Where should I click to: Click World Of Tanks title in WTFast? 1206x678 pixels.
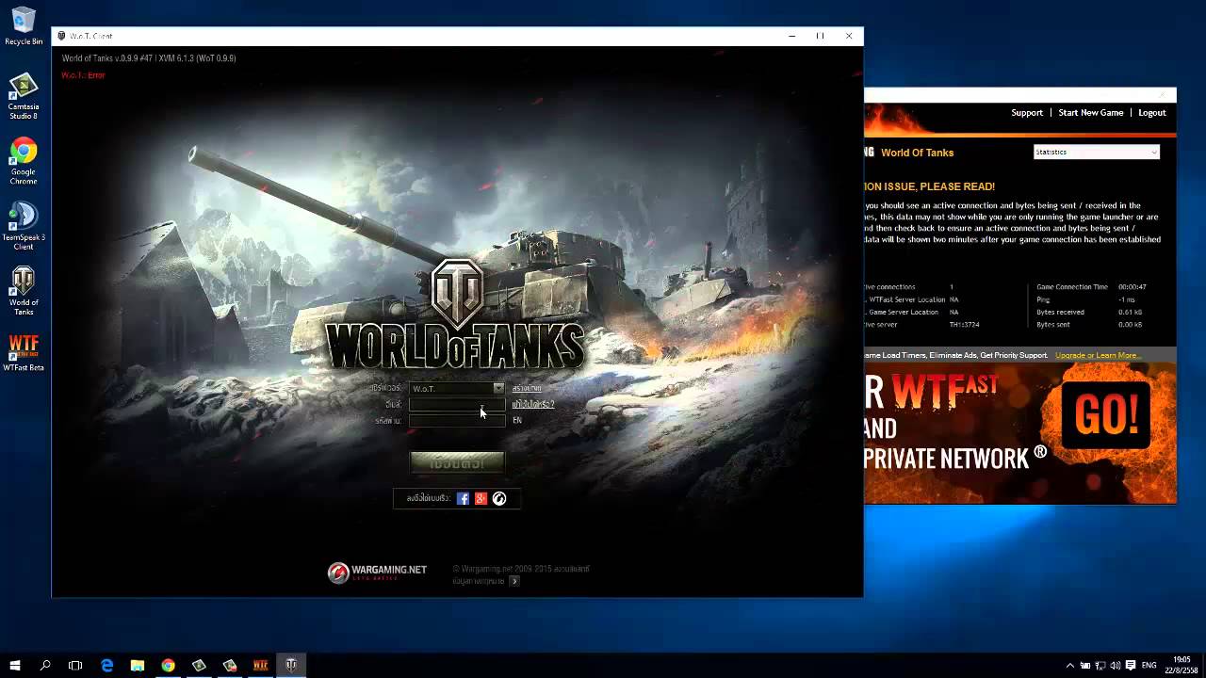coord(917,153)
